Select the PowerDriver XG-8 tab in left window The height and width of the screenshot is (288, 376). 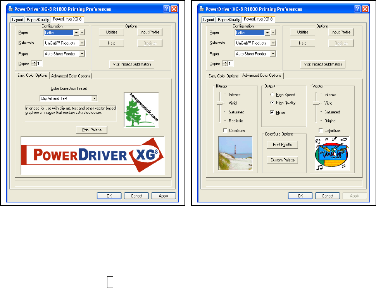(67, 19)
